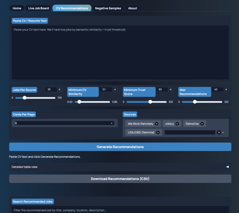This screenshot has height=213, width=239.
Task: Click the Jobs Per Source number field
Action: [51, 90]
